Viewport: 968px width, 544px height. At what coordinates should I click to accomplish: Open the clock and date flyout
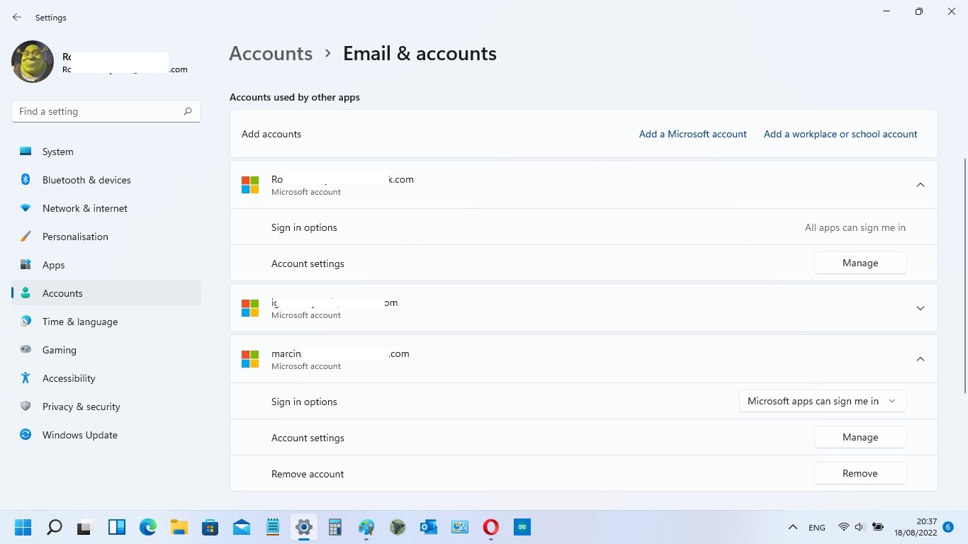pos(916,527)
